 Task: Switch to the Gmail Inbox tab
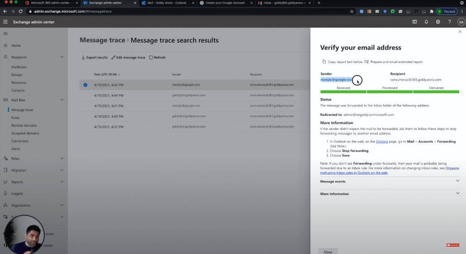(285, 3)
